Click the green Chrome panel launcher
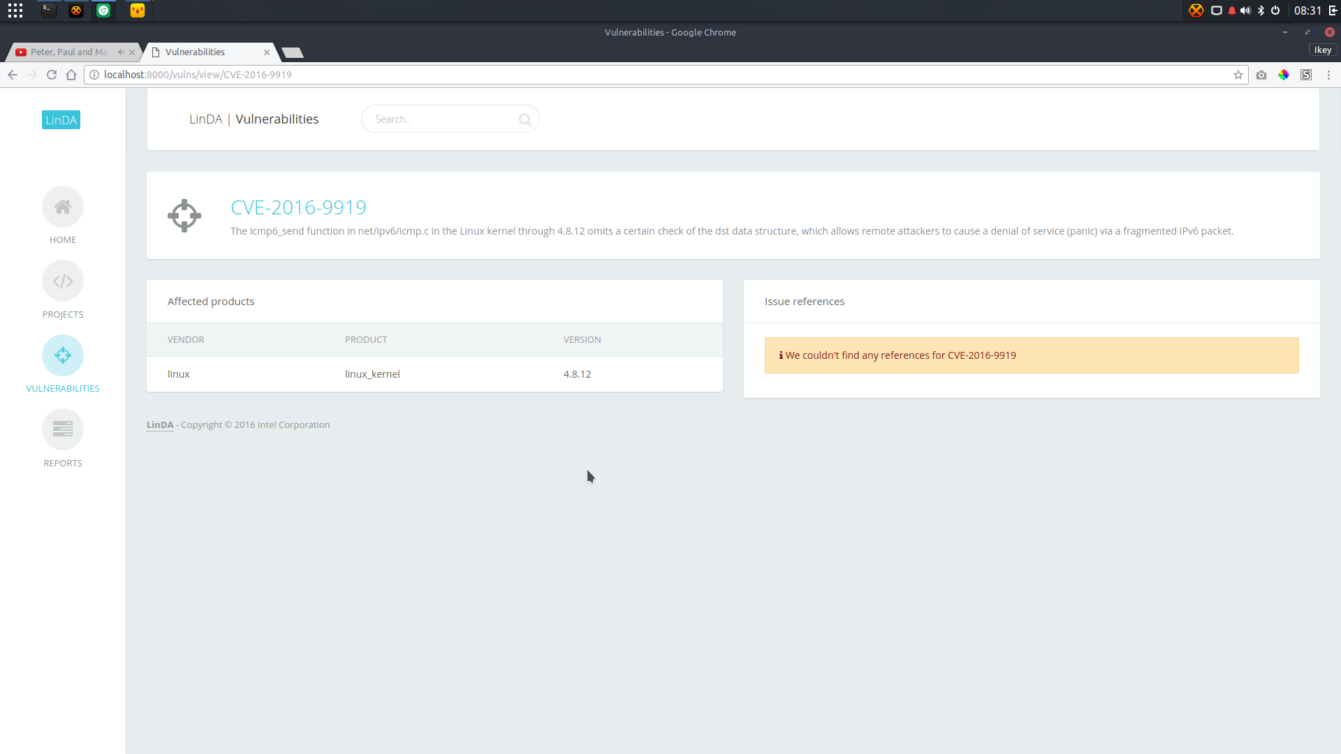Screen dimensions: 1341x754 click(x=103, y=10)
